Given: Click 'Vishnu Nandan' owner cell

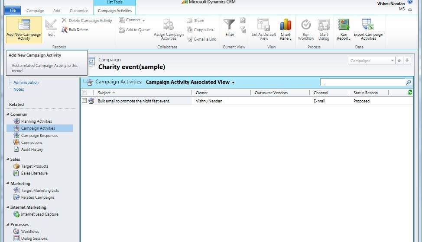Looking at the screenshot, I should 209,101.
